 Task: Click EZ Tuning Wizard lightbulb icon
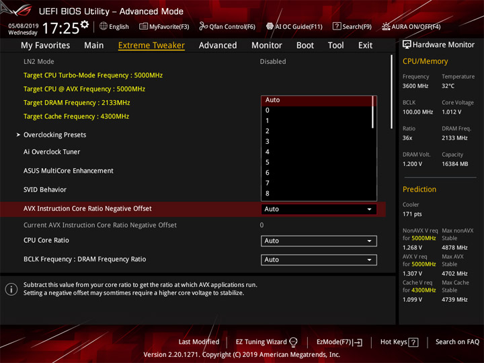[293, 342]
